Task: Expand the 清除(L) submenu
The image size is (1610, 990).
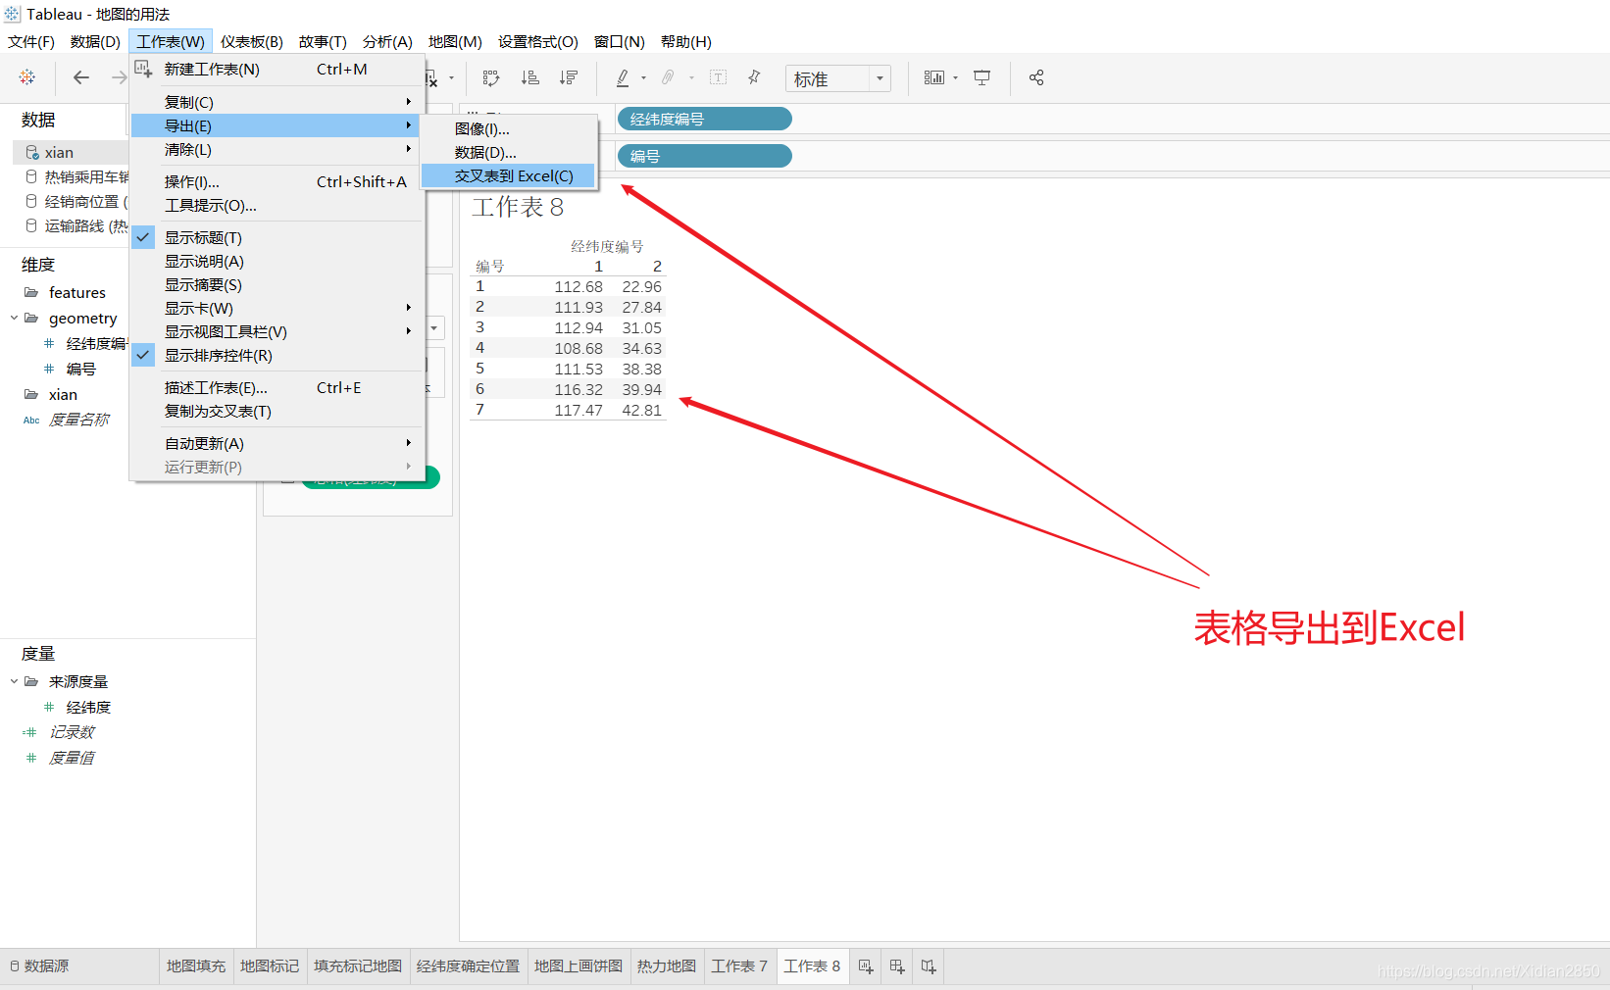Action: coord(277,149)
